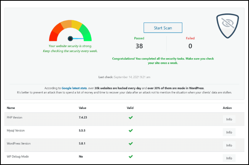Click the Name column header
Viewport: 249px width, 165px height.
coord(11,108)
